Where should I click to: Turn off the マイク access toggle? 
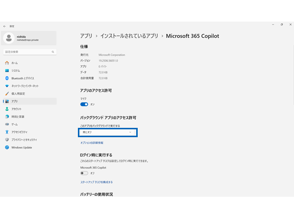84,104
